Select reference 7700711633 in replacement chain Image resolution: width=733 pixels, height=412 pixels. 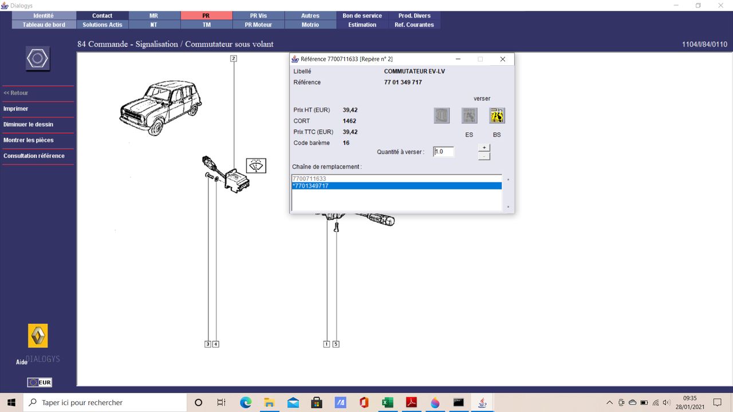tap(397, 179)
